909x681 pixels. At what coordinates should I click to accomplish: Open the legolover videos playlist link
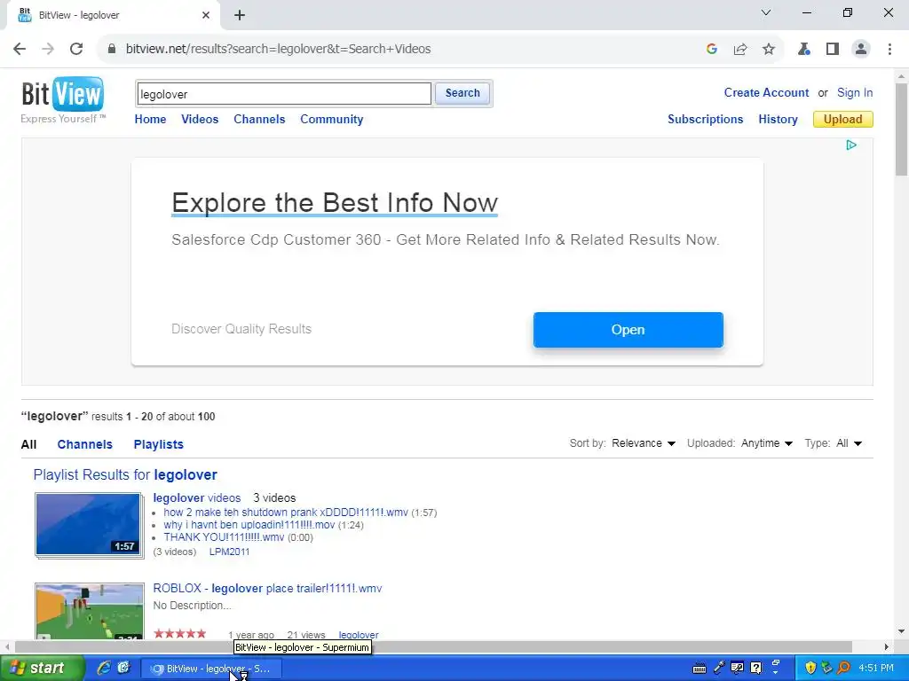pyautogui.click(x=196, y=498)
